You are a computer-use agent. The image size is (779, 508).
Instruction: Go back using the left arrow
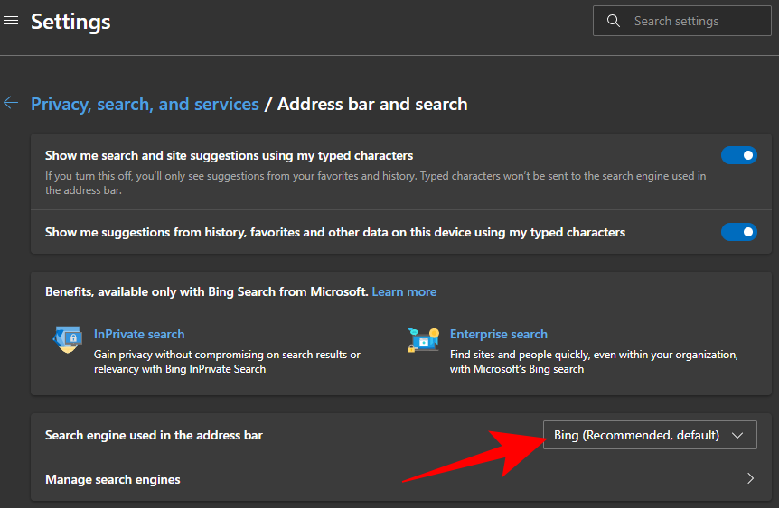[11, 103]
